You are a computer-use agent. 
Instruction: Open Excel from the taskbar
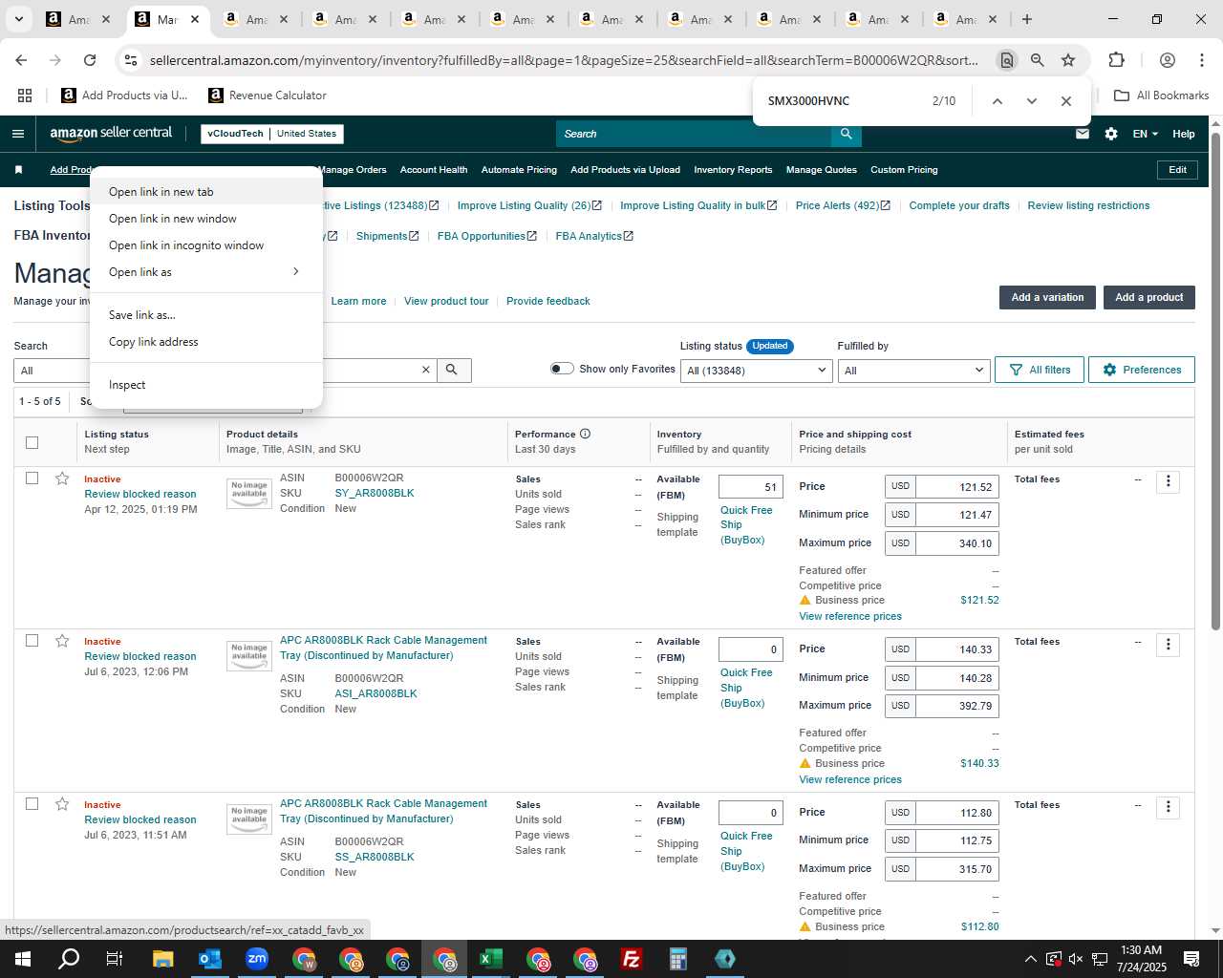tap(491, 959)
